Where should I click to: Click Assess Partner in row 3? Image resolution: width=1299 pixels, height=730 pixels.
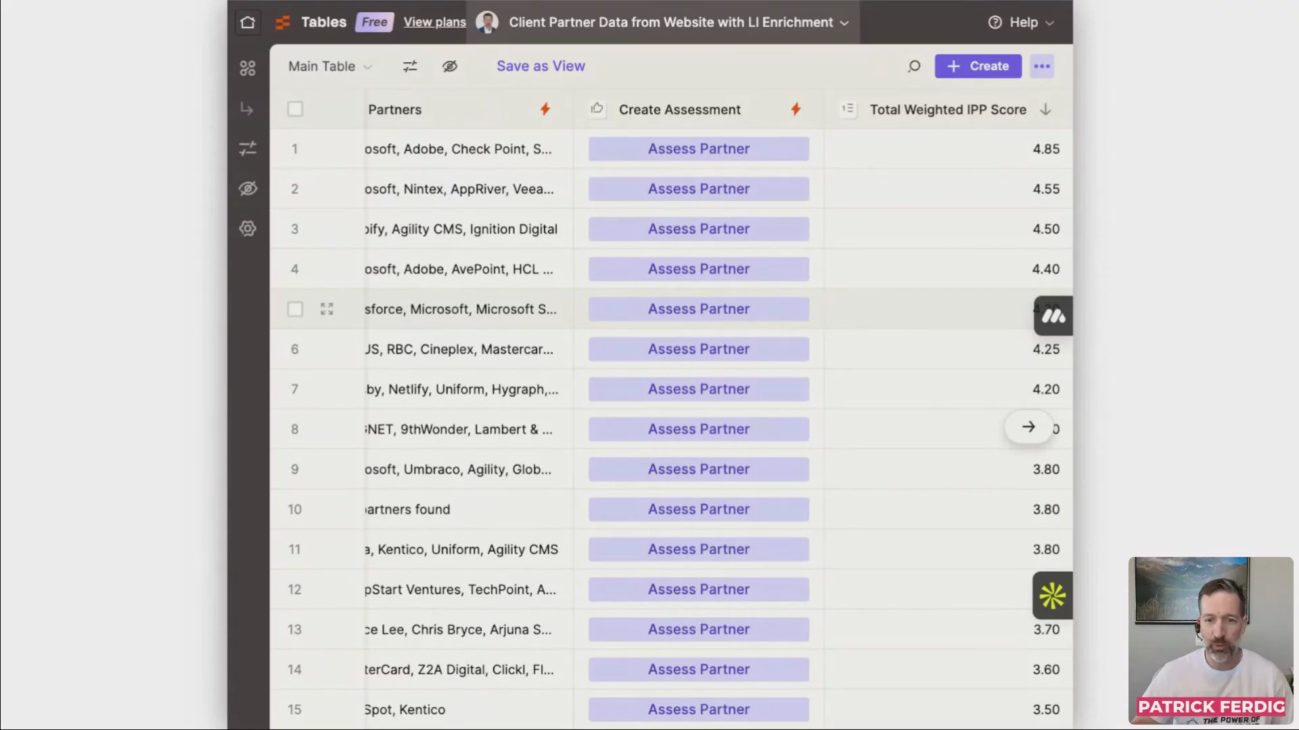pos(698,229)
